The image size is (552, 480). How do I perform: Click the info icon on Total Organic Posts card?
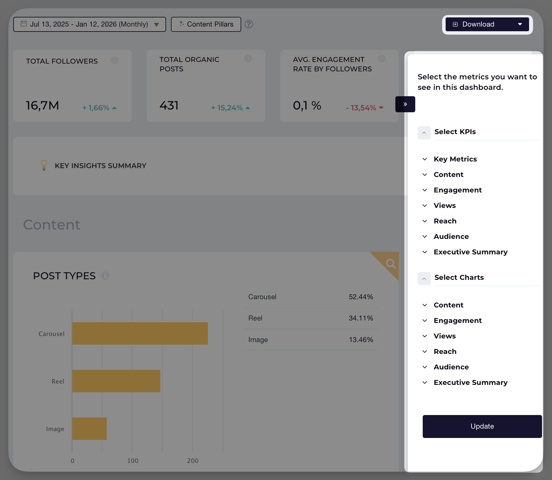248,59
